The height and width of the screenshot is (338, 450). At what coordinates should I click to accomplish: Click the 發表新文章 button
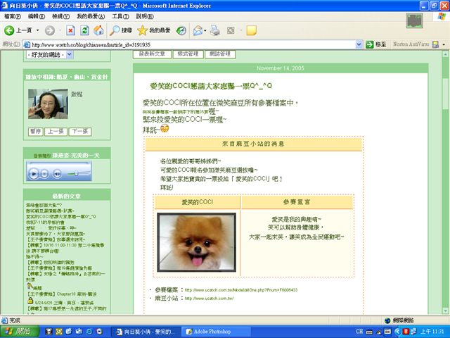pyautogui.click(x=152, y=54)
